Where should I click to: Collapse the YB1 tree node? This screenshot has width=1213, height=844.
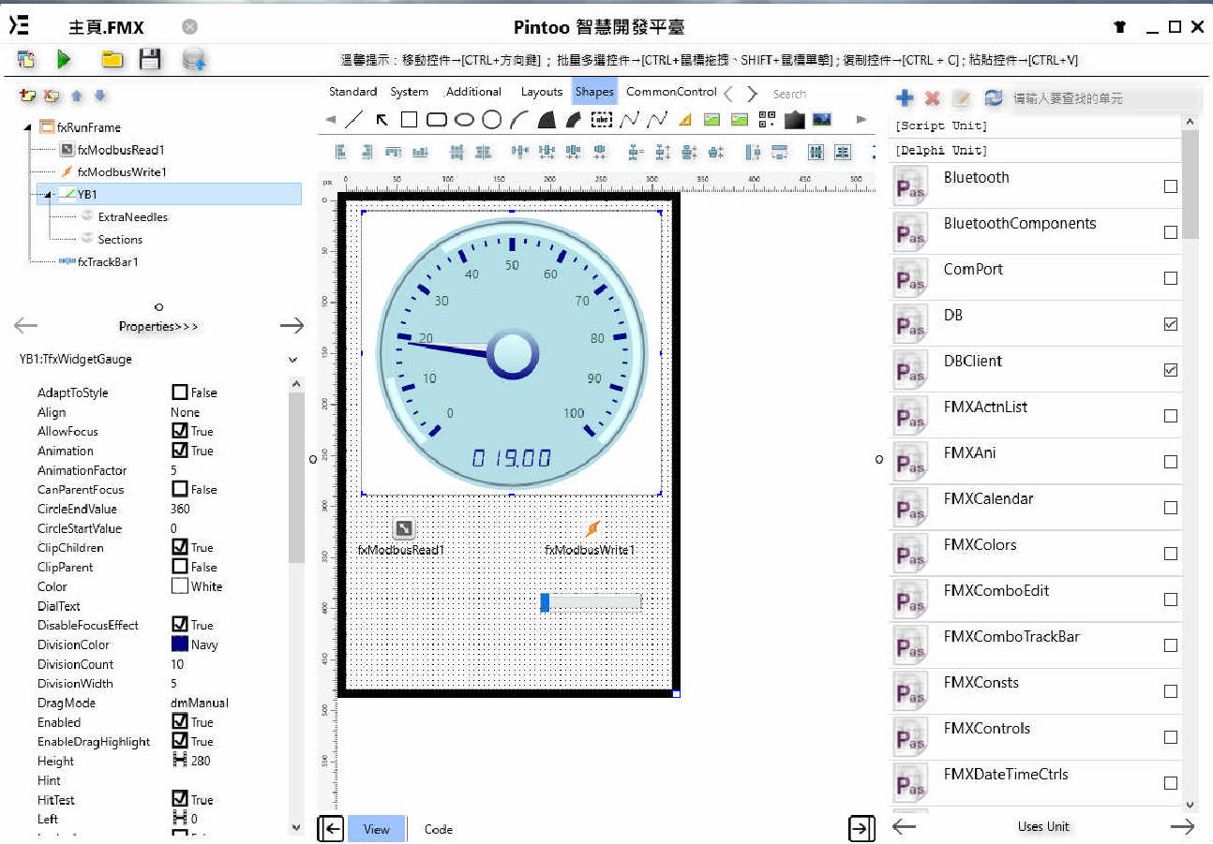(47, 195)
